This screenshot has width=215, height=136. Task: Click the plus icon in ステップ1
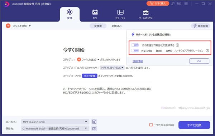[x=79, y=59]
